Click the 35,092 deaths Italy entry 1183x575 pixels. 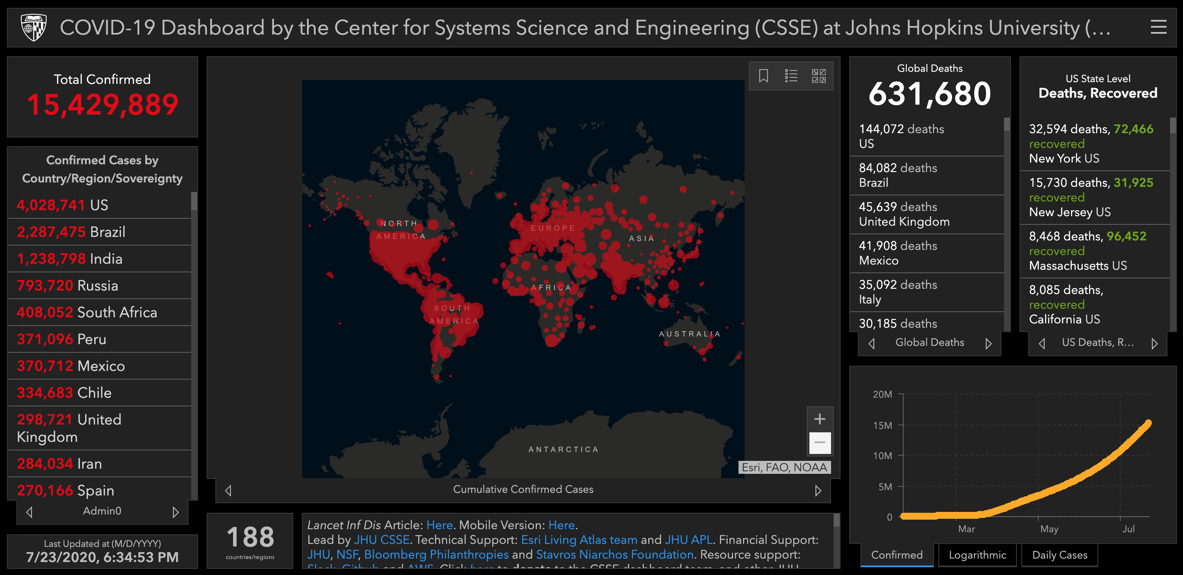(927, 293)
